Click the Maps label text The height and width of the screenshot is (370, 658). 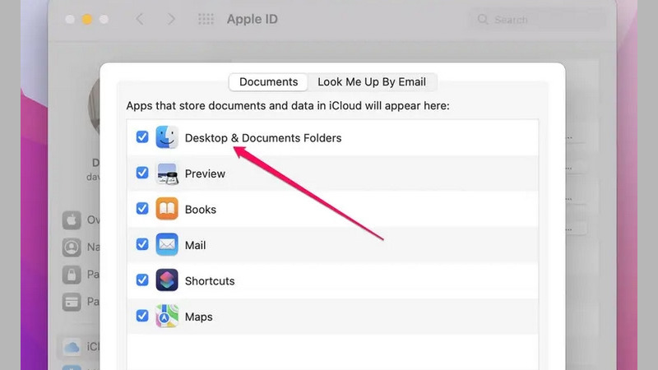pos(198,317)
